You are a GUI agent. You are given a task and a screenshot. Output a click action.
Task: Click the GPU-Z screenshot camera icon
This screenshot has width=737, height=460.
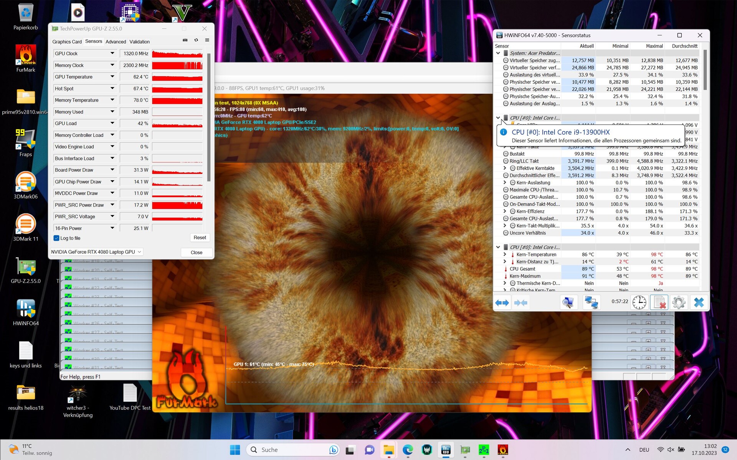coord(185,40)
